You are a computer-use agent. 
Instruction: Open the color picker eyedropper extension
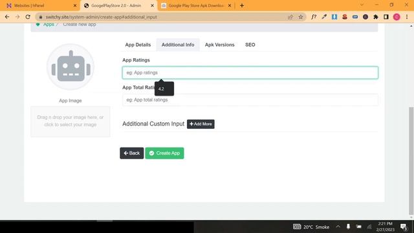[324, 17]
